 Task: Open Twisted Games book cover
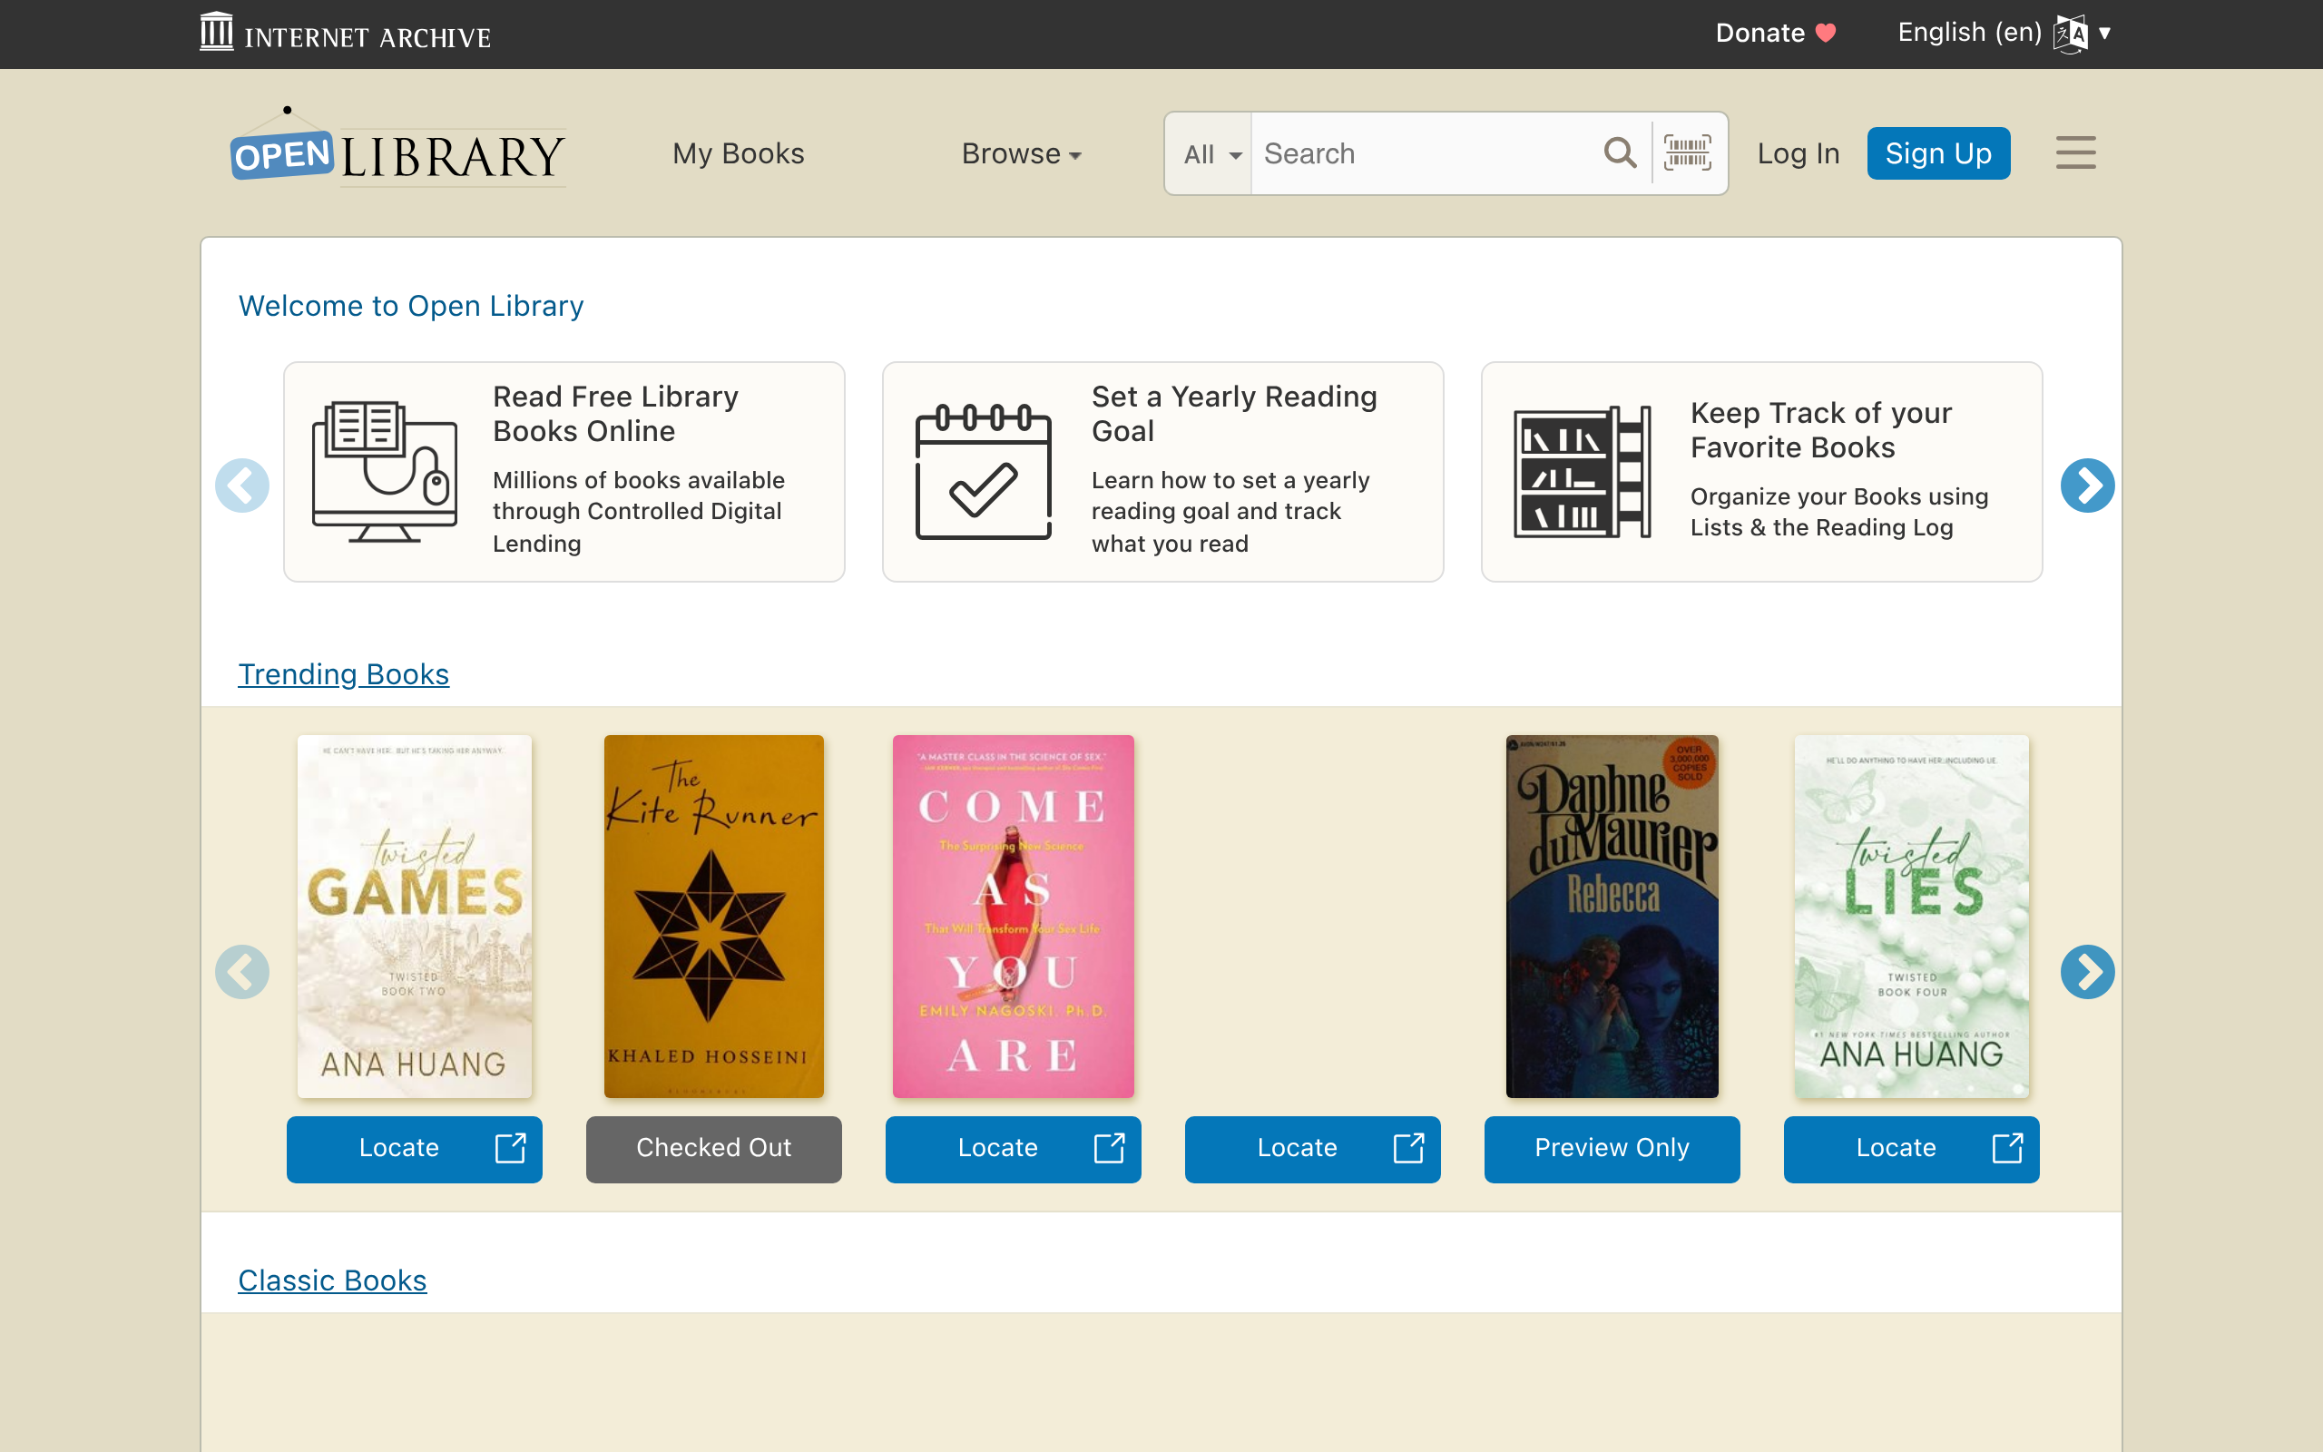pos(414,917)
